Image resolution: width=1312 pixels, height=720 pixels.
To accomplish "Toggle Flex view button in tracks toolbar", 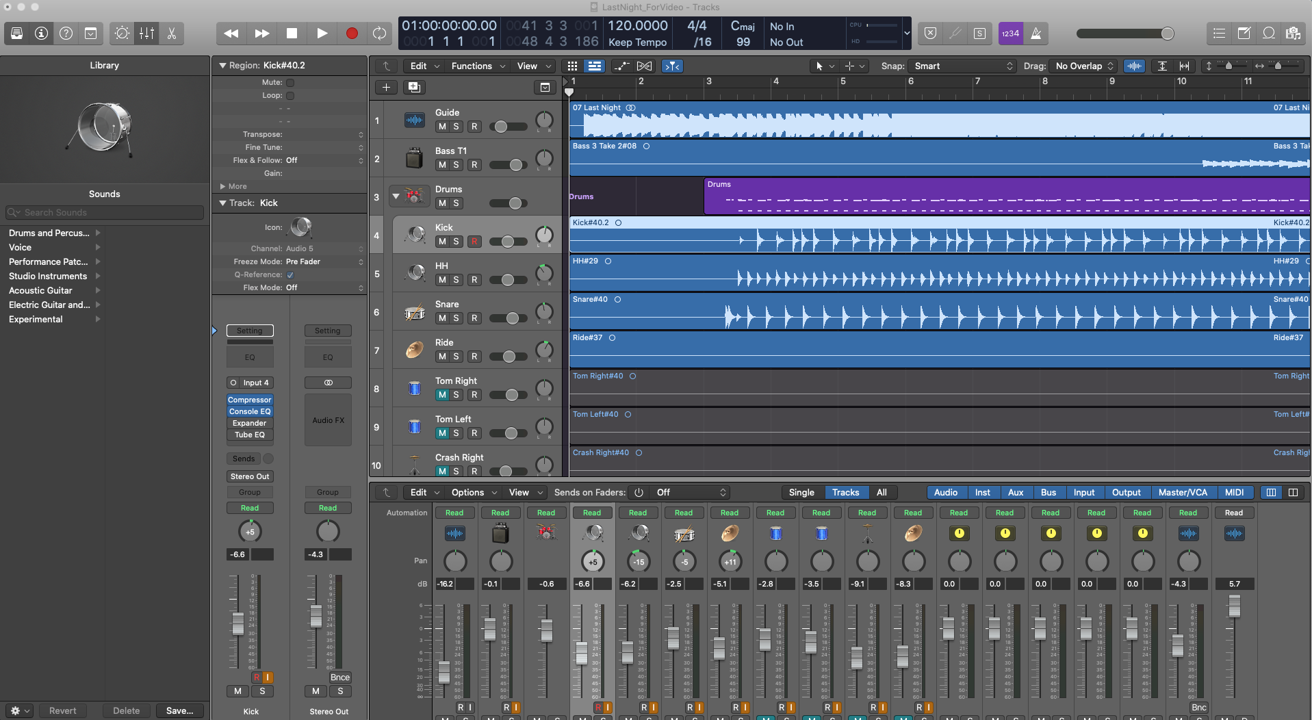I will pos(644,66).
